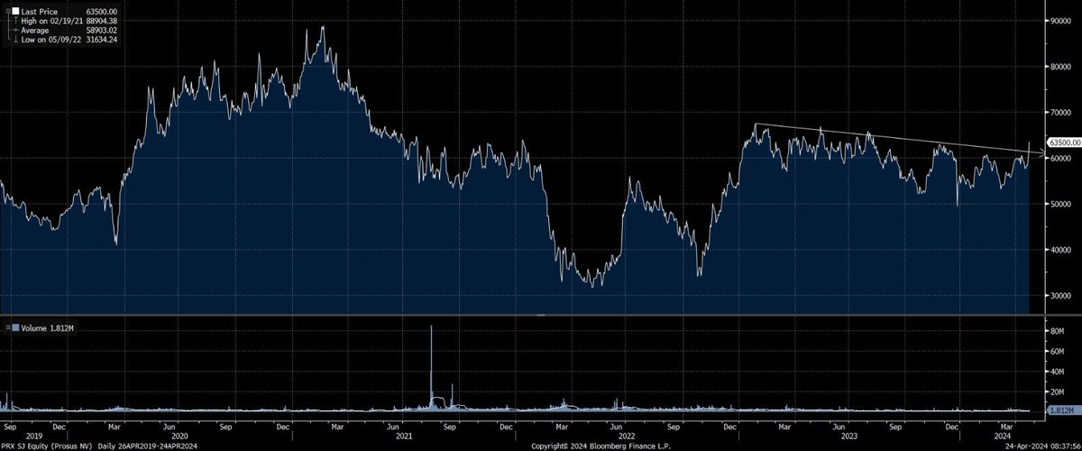1082x451 pixels.
Task: Click the 40000 price axis label
Action: pyautogui.click(x=1059, y=250)
